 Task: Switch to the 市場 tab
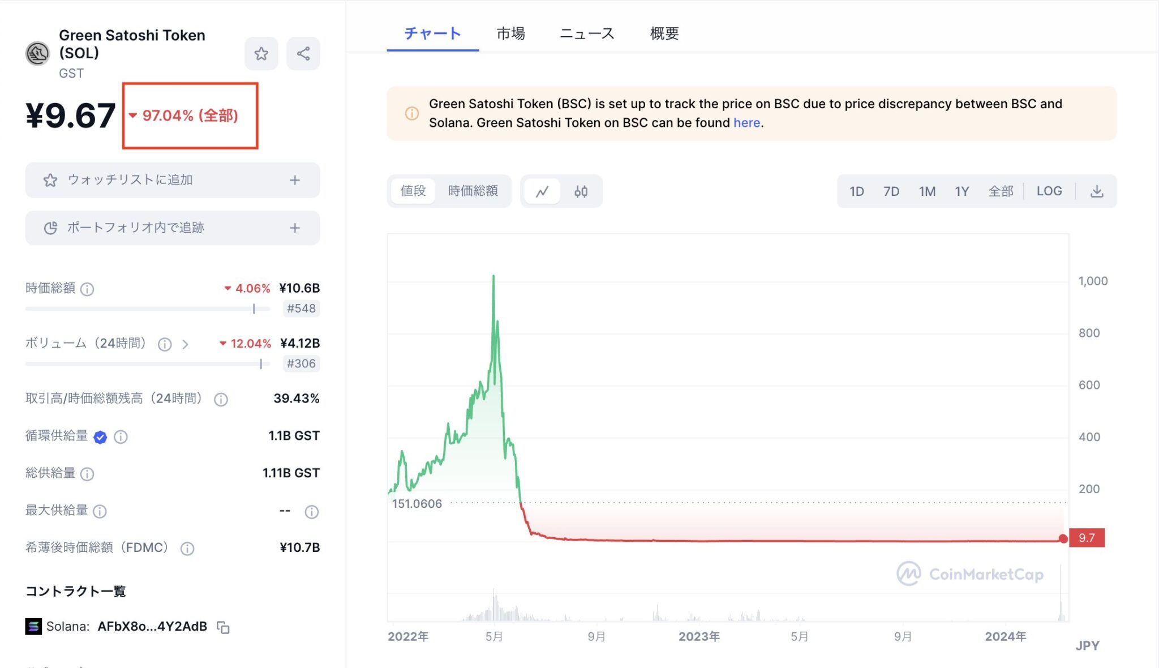510,33
